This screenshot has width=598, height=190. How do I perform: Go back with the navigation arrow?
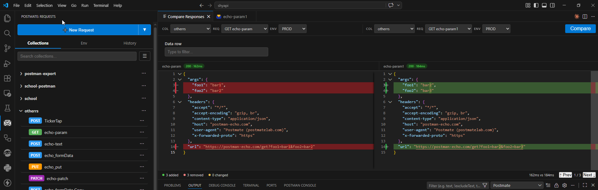point(202,5)
